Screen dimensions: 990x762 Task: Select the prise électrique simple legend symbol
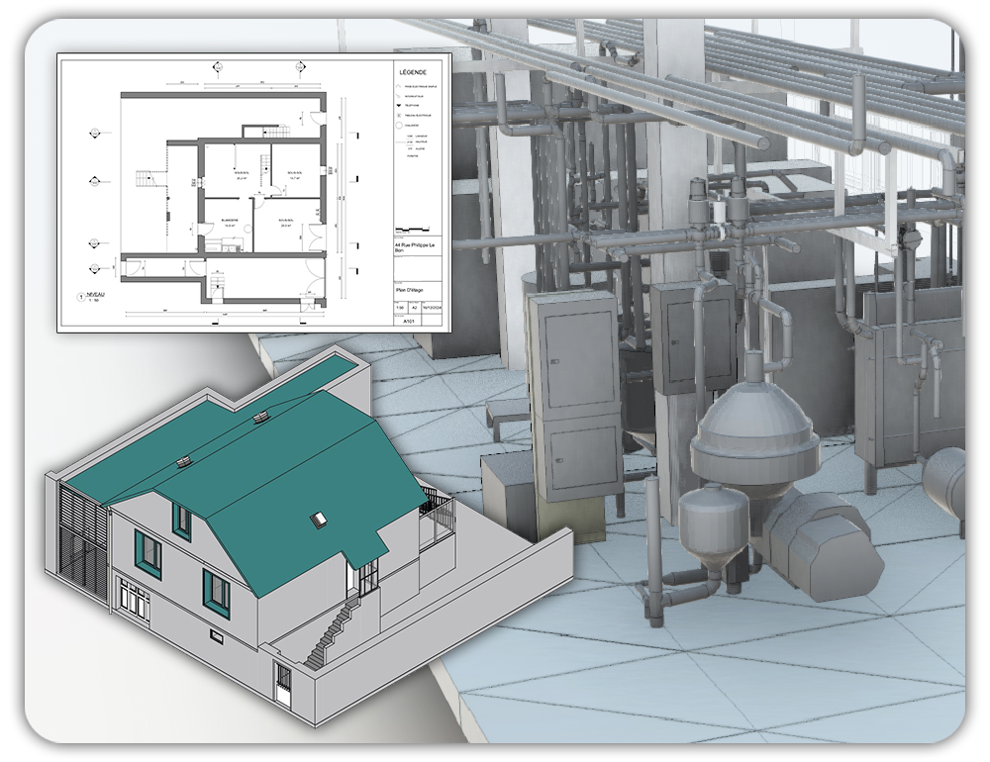[398, 85]
